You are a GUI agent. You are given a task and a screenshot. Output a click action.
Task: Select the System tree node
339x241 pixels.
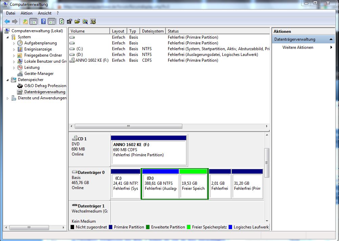(x=24, y=37)
